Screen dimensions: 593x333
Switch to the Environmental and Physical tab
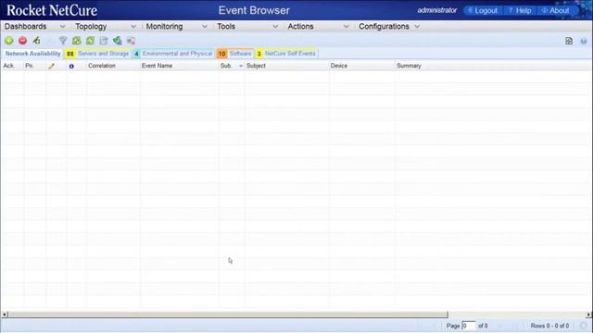pos(174,54)
